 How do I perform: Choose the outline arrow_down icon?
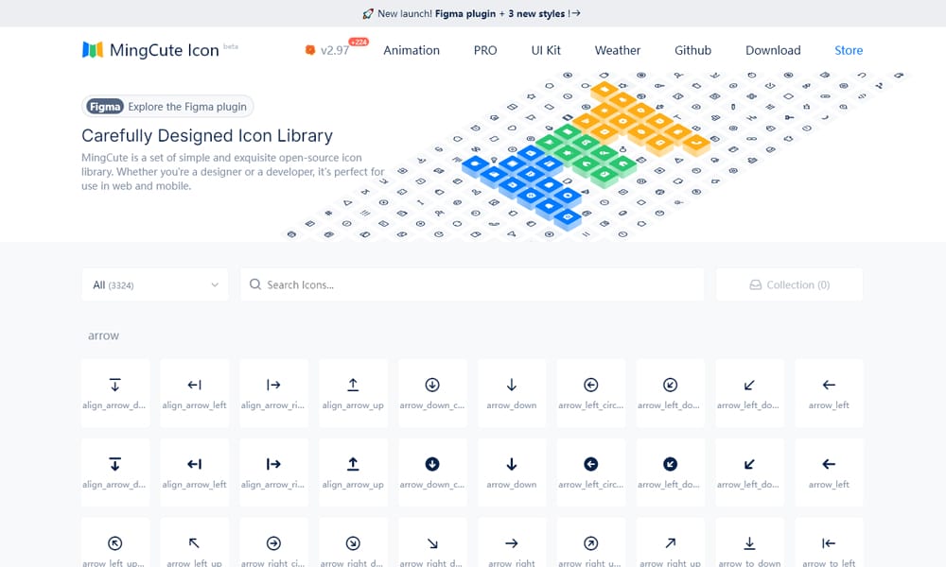(512, 393)
